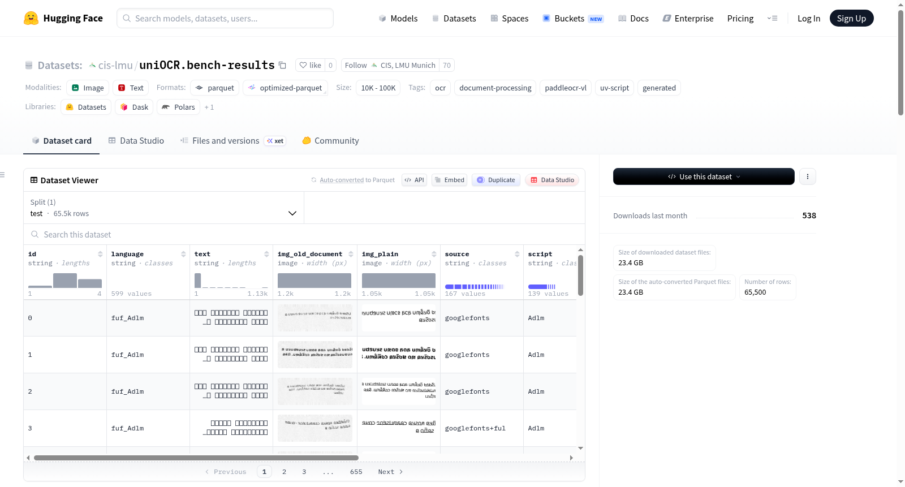The image size is (905, 487).
Task: Click the uv-script tag
Action: [614, 88]
